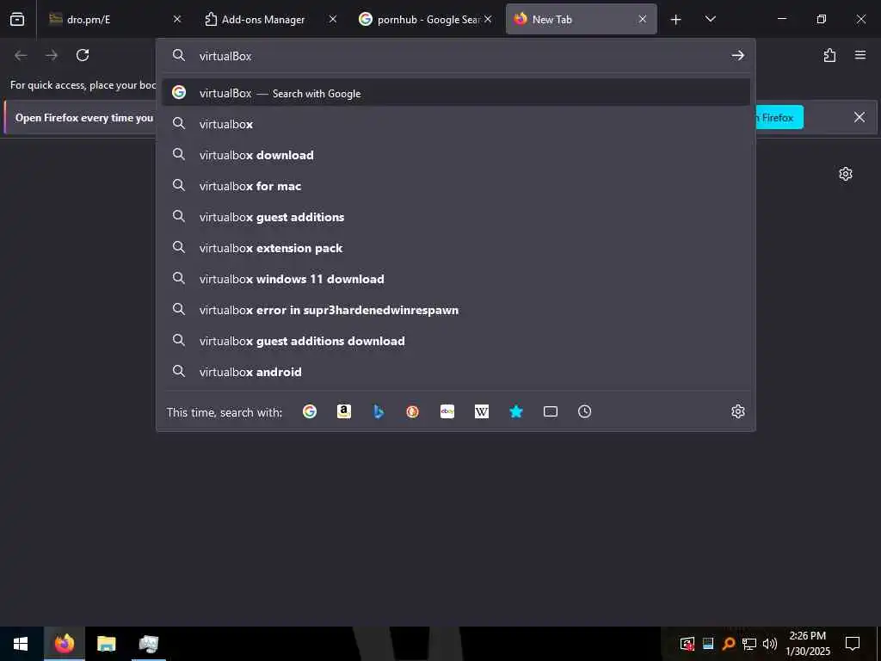Open the third taskbar app icon
The image size is (881, 661).
[148, 644]
